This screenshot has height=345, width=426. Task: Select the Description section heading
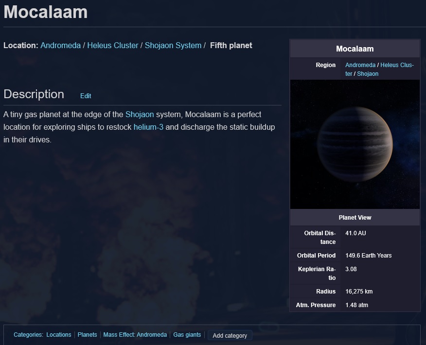[x=34, y=94]
